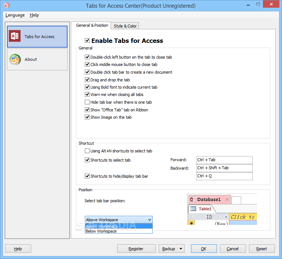The image size is (282, 259).
Task: Click the Database1 tab preview icon
Action: (193, 199)
